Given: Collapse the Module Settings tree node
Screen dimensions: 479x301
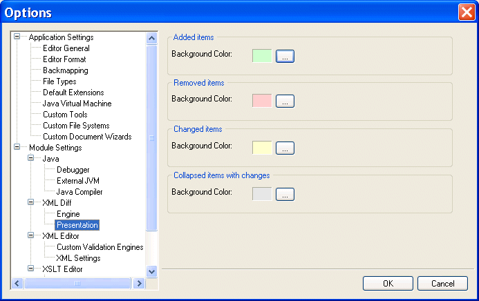Looking at the screenshot, I should pos(17,148).
